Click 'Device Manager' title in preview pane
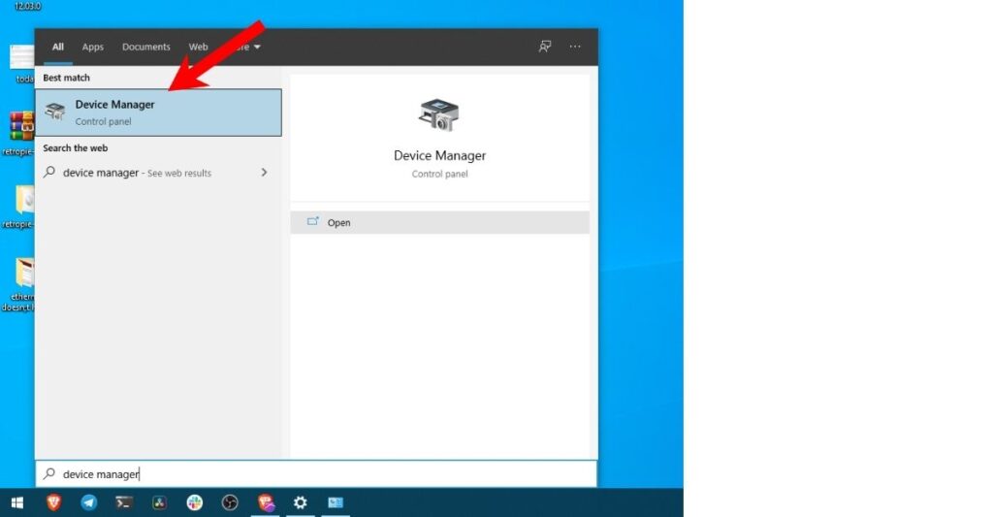 [x=439, y=155]
